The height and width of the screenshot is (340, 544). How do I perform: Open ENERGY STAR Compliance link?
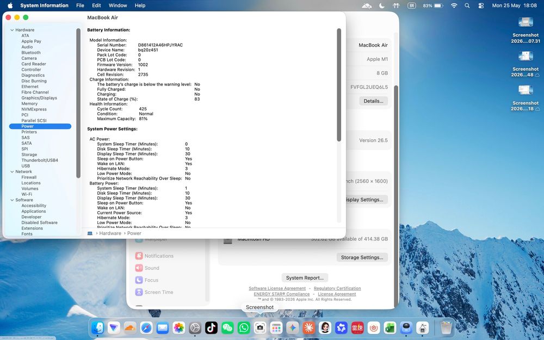click(282, 294)
